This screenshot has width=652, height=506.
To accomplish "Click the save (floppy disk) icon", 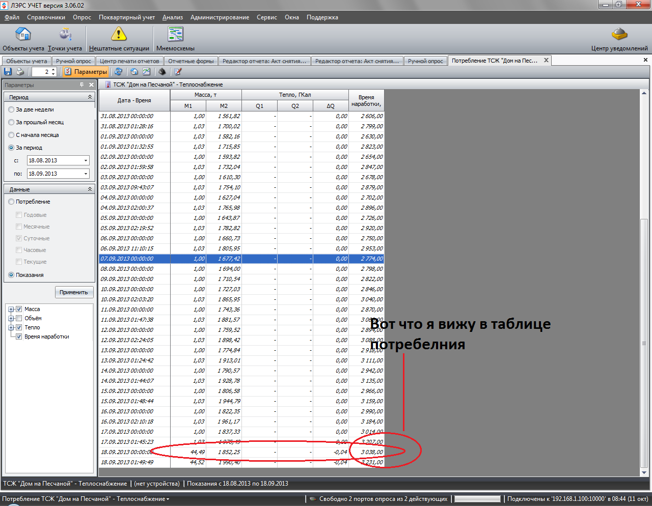I will pyautogui.click(x=8, y=72).
